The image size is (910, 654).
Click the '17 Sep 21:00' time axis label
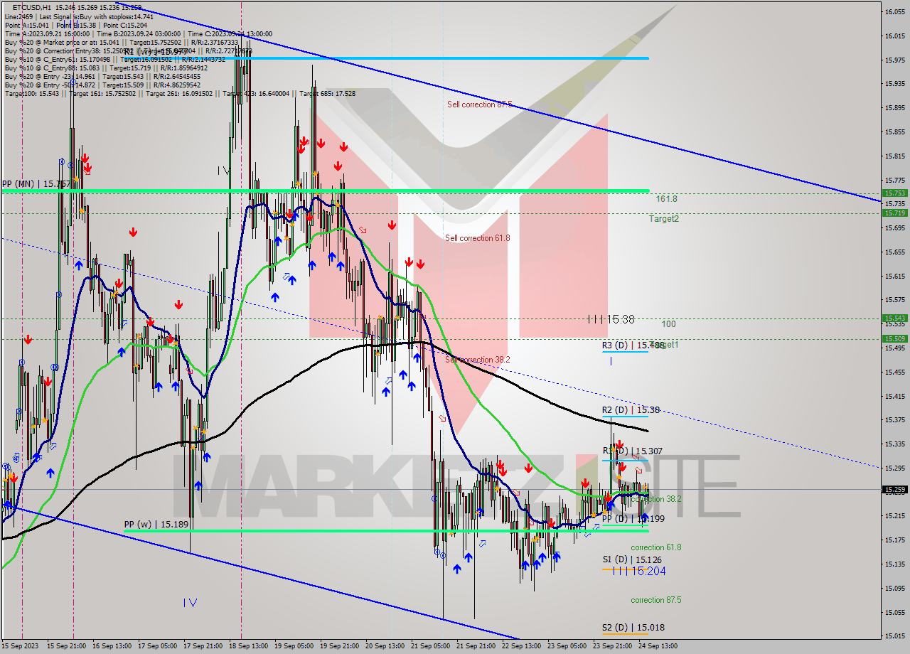[203, 646]
